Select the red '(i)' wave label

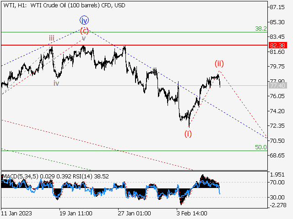tap(188, 134)
